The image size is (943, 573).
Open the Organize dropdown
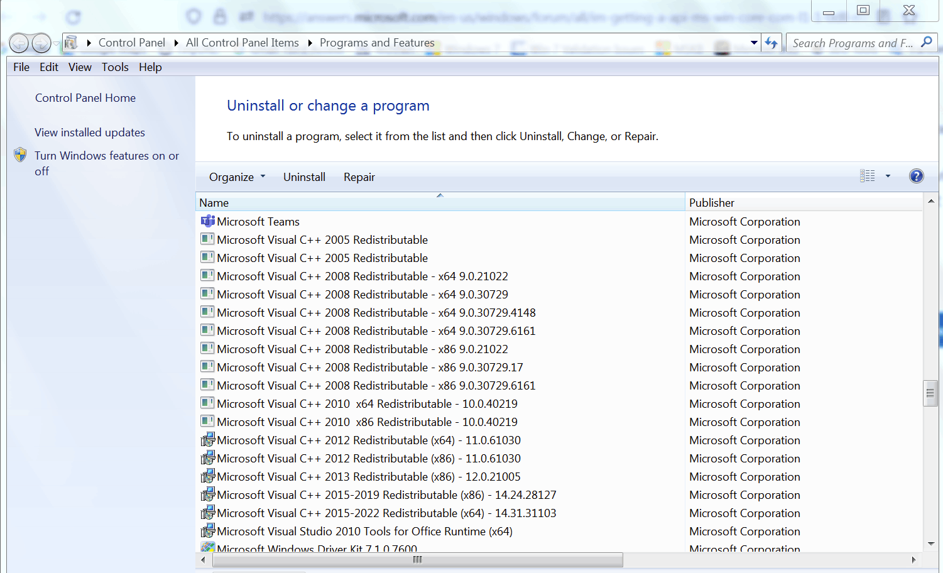(237, 177)
